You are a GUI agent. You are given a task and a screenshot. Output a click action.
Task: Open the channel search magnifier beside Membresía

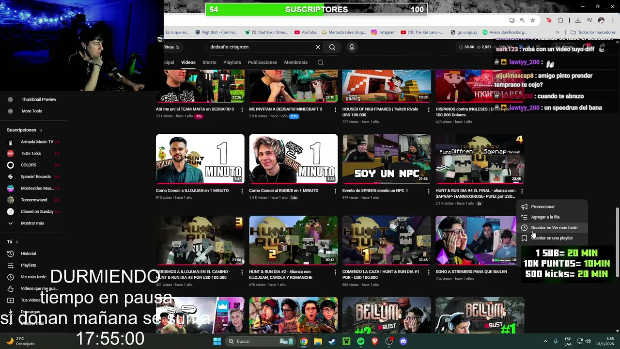click(320, 63)
